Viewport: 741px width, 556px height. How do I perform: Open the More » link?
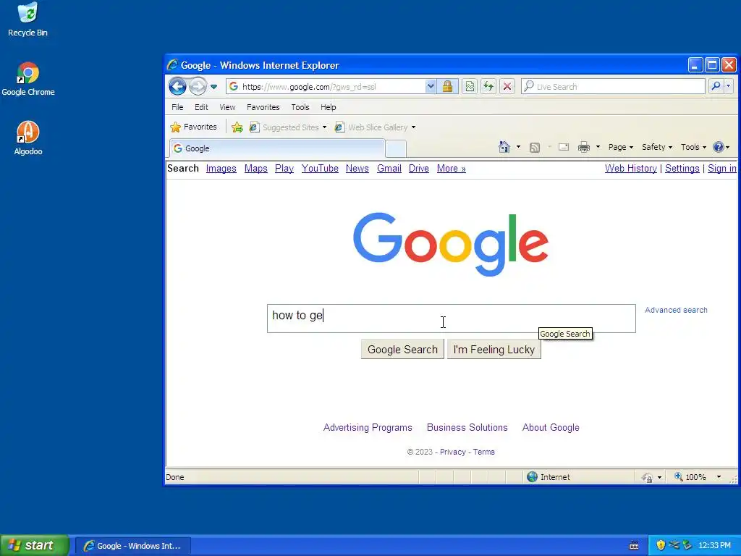click(452, 168)
